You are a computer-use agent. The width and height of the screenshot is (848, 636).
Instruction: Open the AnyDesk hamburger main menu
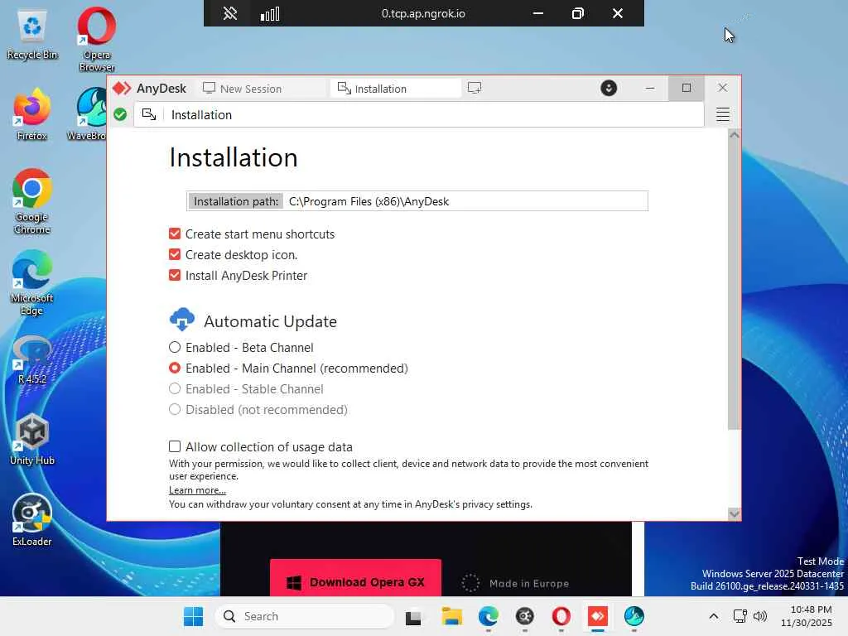(x=722, y=114)
